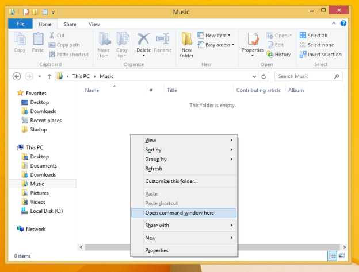This screenshot has width=359, height=272.
Task: Click the Contributing artists column header
Action: pyautogui.click(x=258, y=90)
